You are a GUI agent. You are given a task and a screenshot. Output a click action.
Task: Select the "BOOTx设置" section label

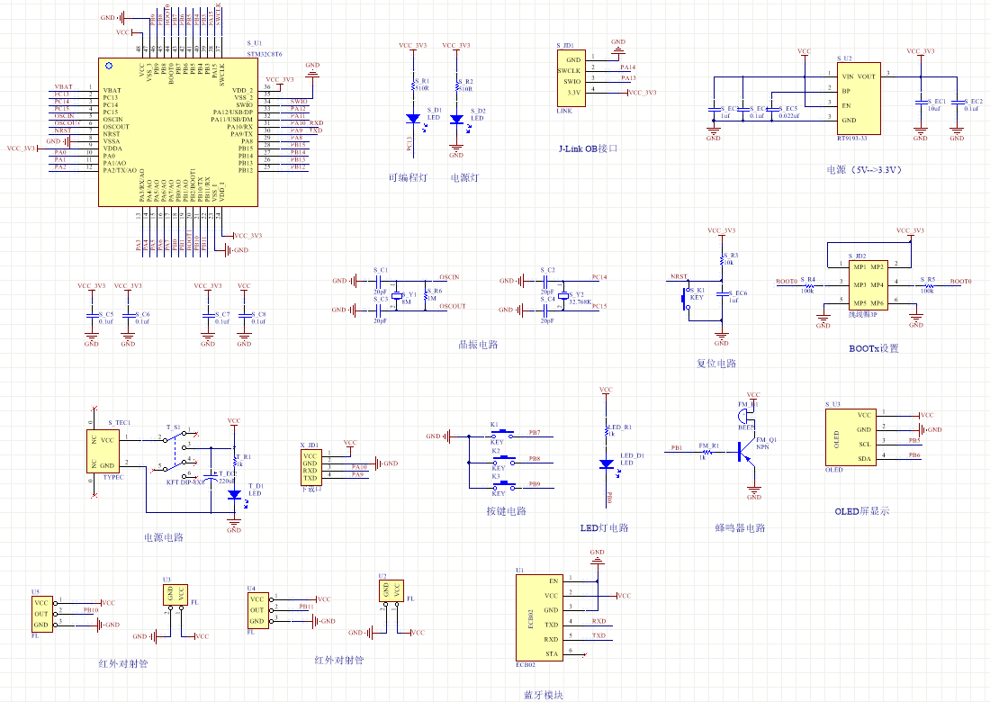click(x=873, y=348)
